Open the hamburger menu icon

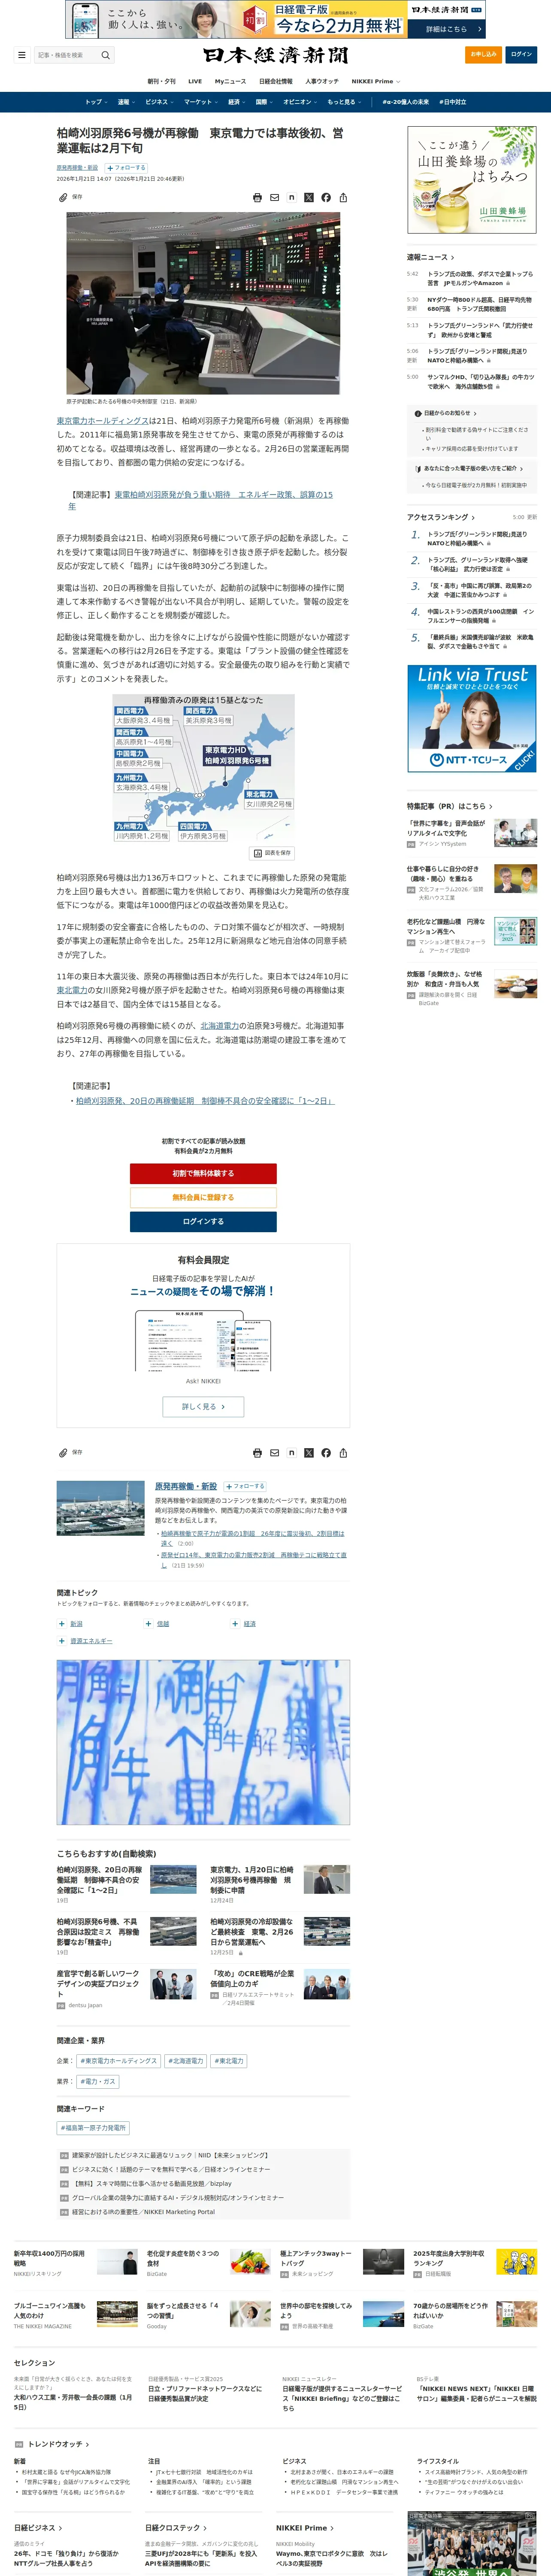(x=21, y=55)
